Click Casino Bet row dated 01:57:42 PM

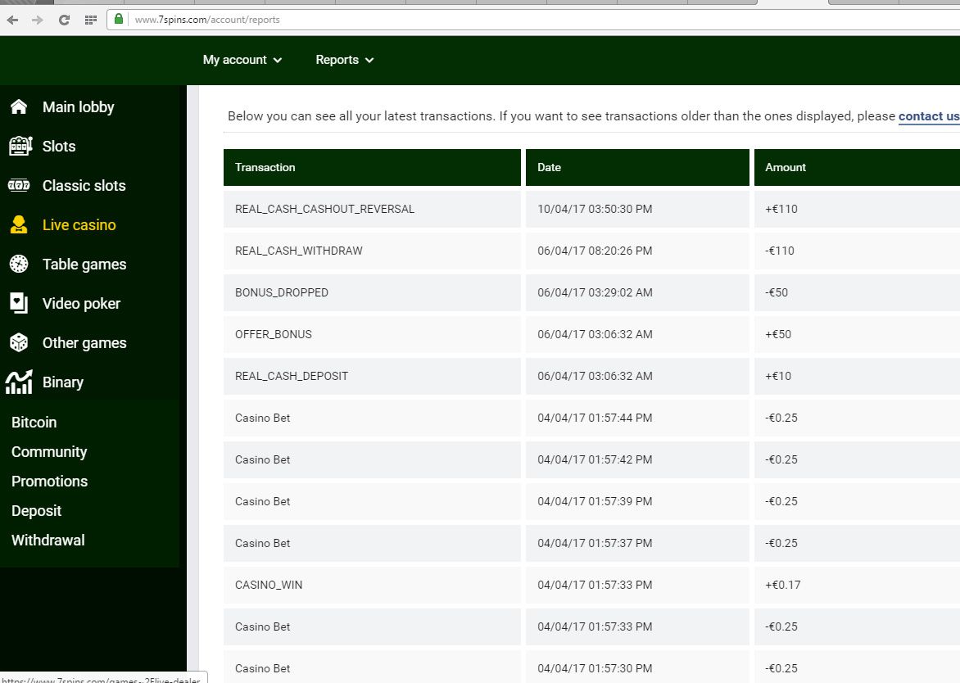pos(591,459)
